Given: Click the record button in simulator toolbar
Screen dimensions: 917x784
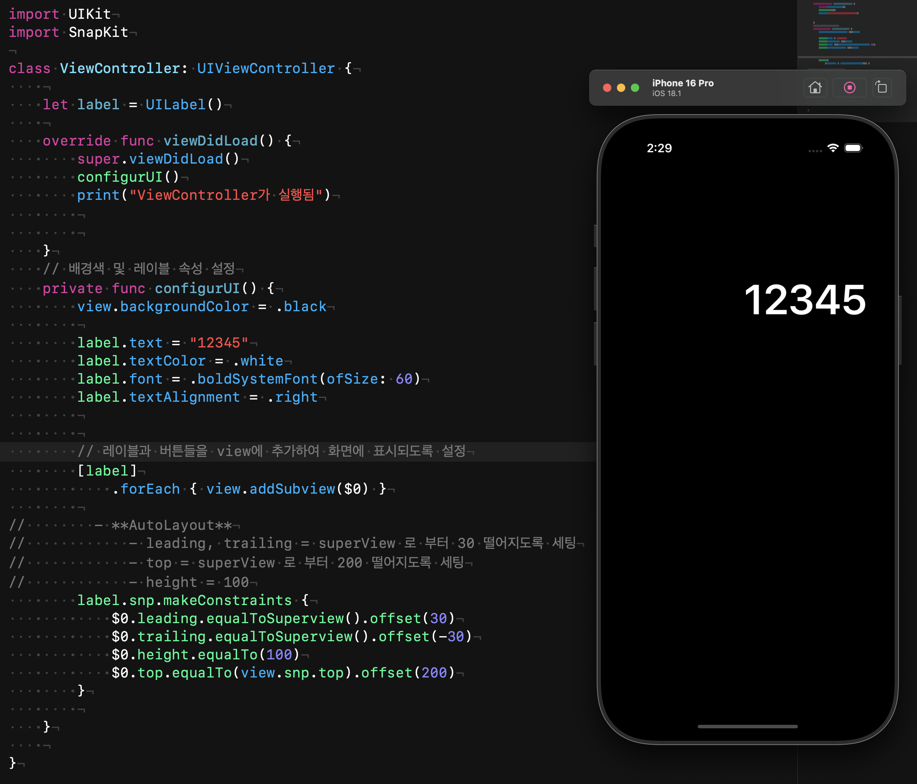Looking at the screenshot, I should coord(849,88).
